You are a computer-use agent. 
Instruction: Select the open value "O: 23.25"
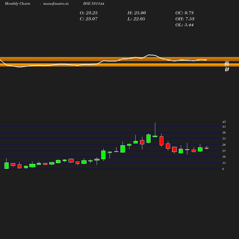coord(88,13)
